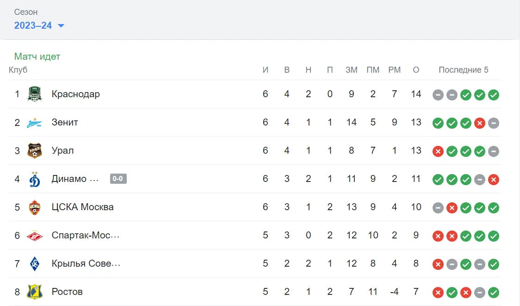
Task: Open the 0-0 live score badge
Action: pos(118,179)
